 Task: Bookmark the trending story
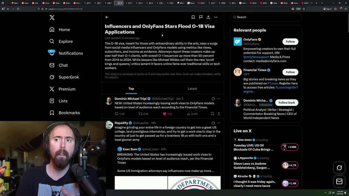click(193, 17)
